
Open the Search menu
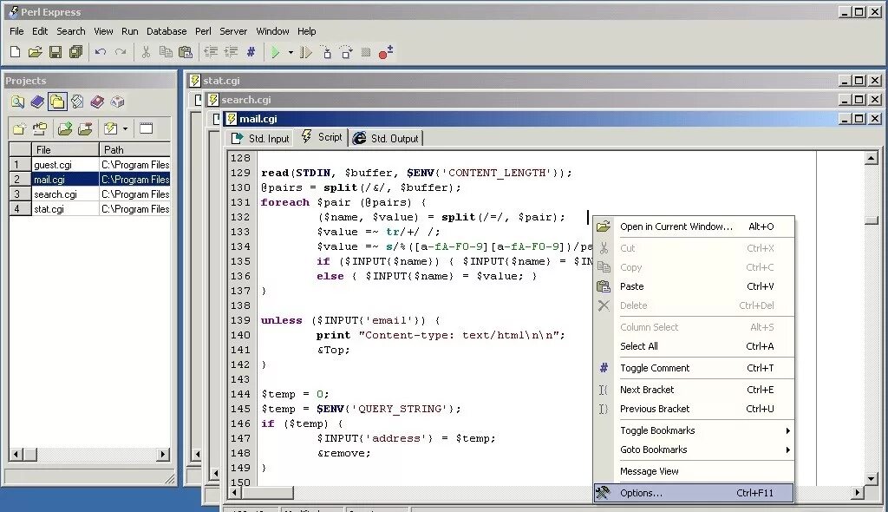tap(71, 31)
